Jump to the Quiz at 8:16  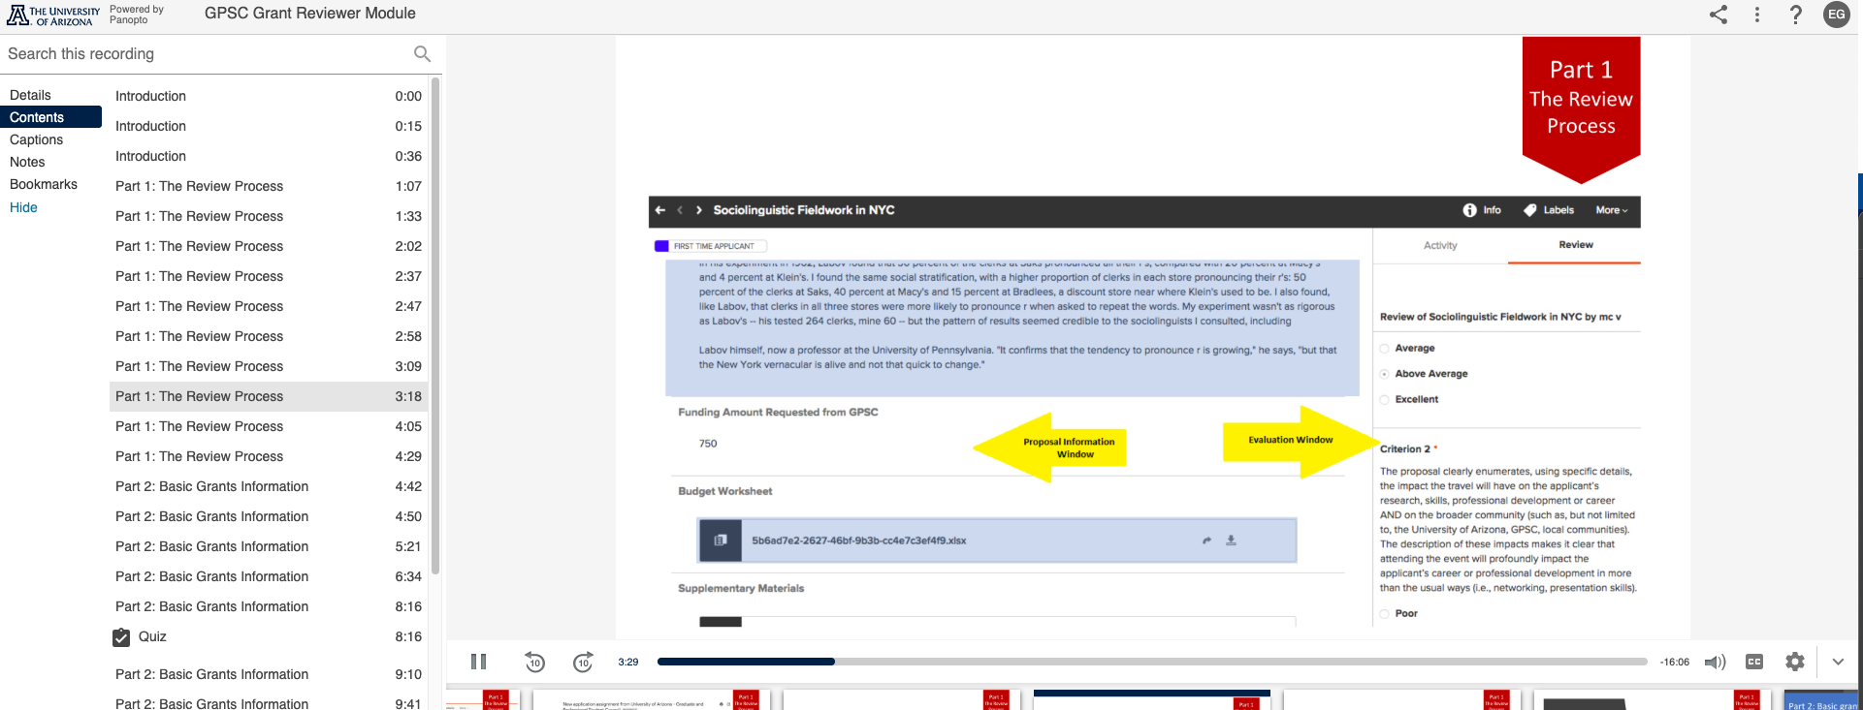pos(152,636)
